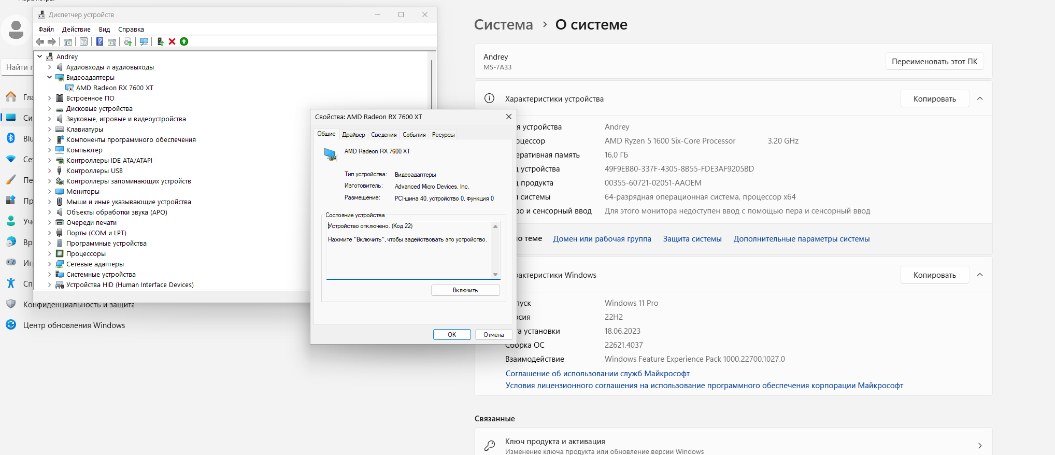Collapse the device specifications section chevron
The width and height of the screenshot is (1055, 455).
pos(980,98)
